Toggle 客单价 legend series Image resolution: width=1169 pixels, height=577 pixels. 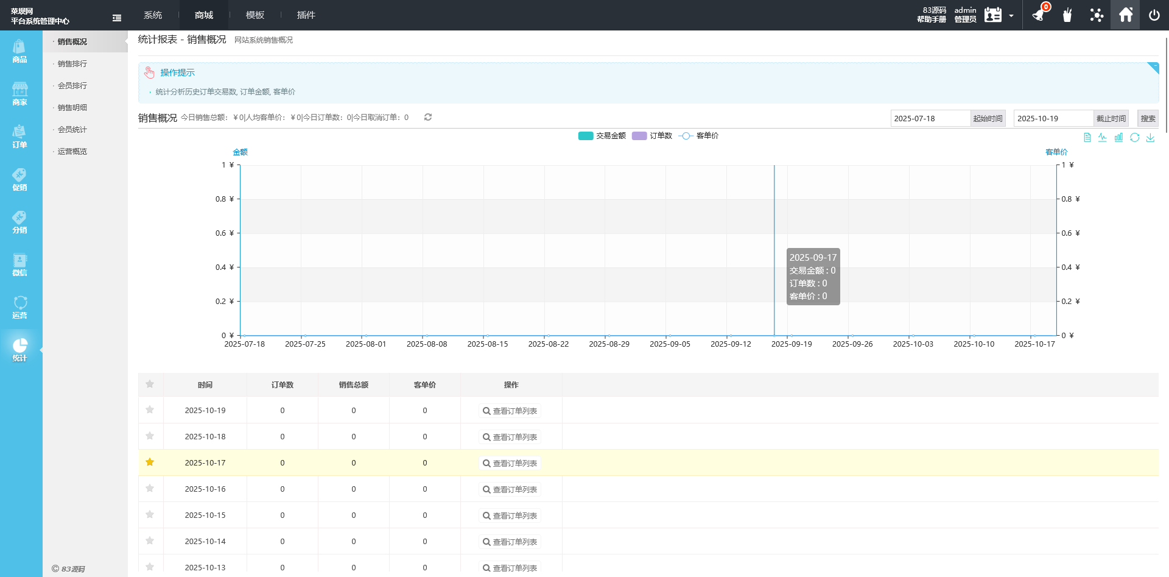point(698,136)
